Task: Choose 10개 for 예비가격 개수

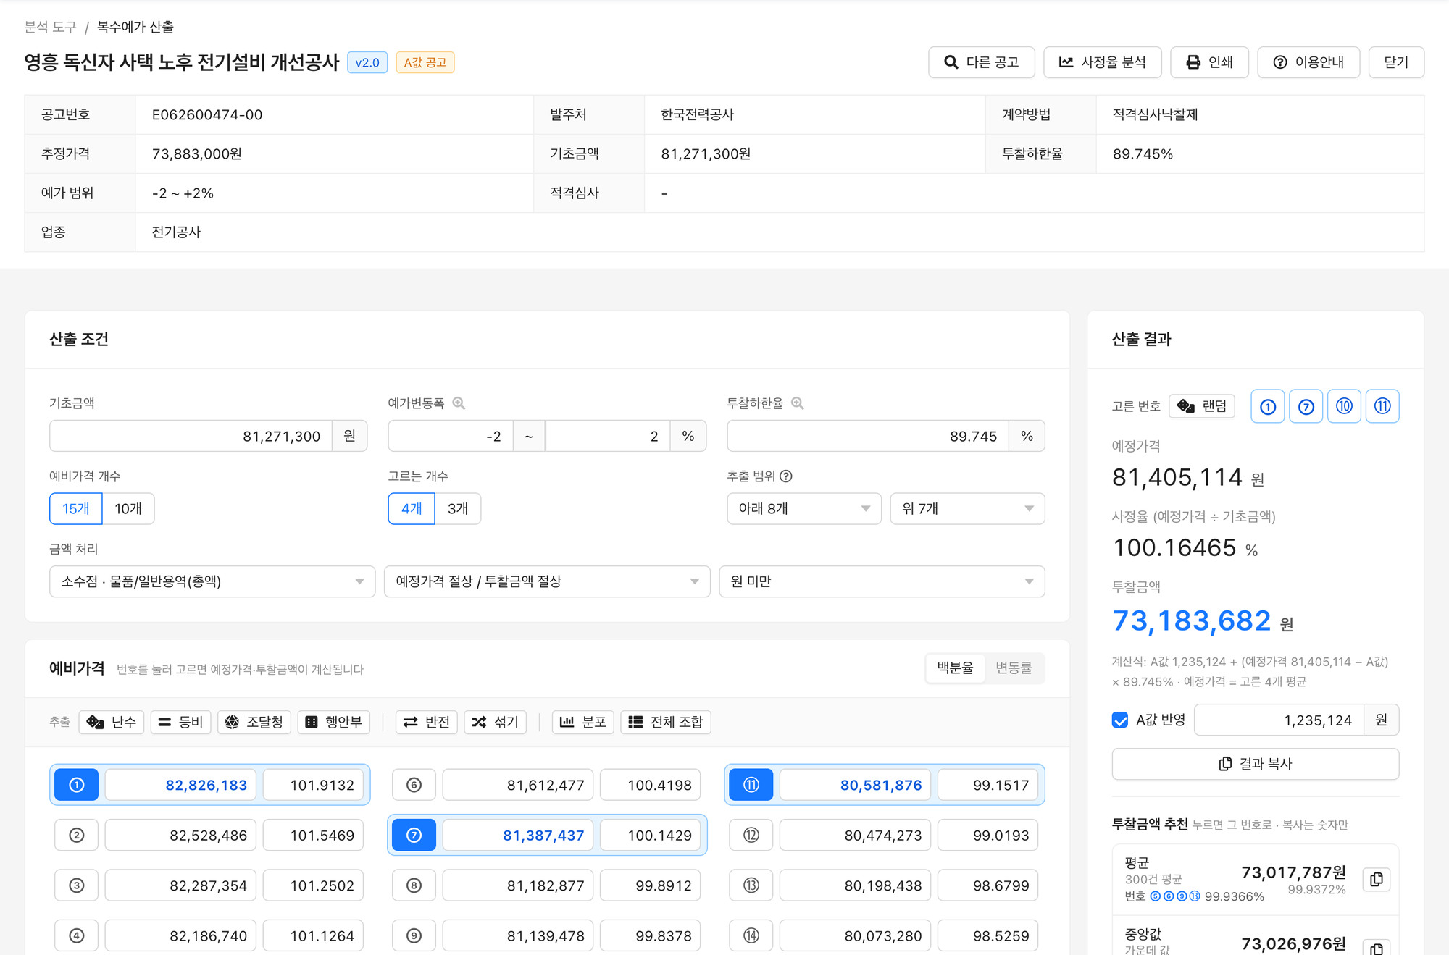Action: [128, 509]
